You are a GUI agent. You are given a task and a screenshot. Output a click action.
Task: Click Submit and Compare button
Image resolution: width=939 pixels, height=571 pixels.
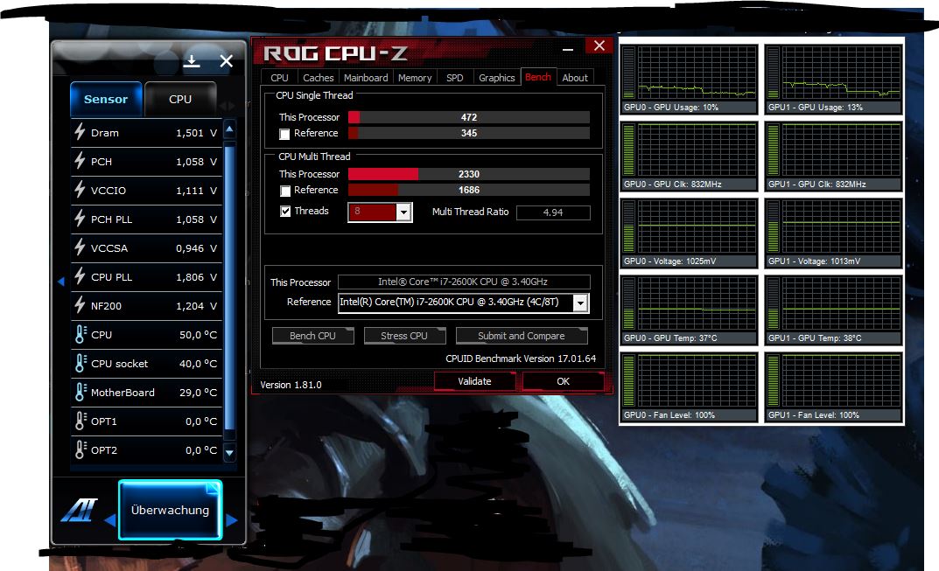click(522, 336)
